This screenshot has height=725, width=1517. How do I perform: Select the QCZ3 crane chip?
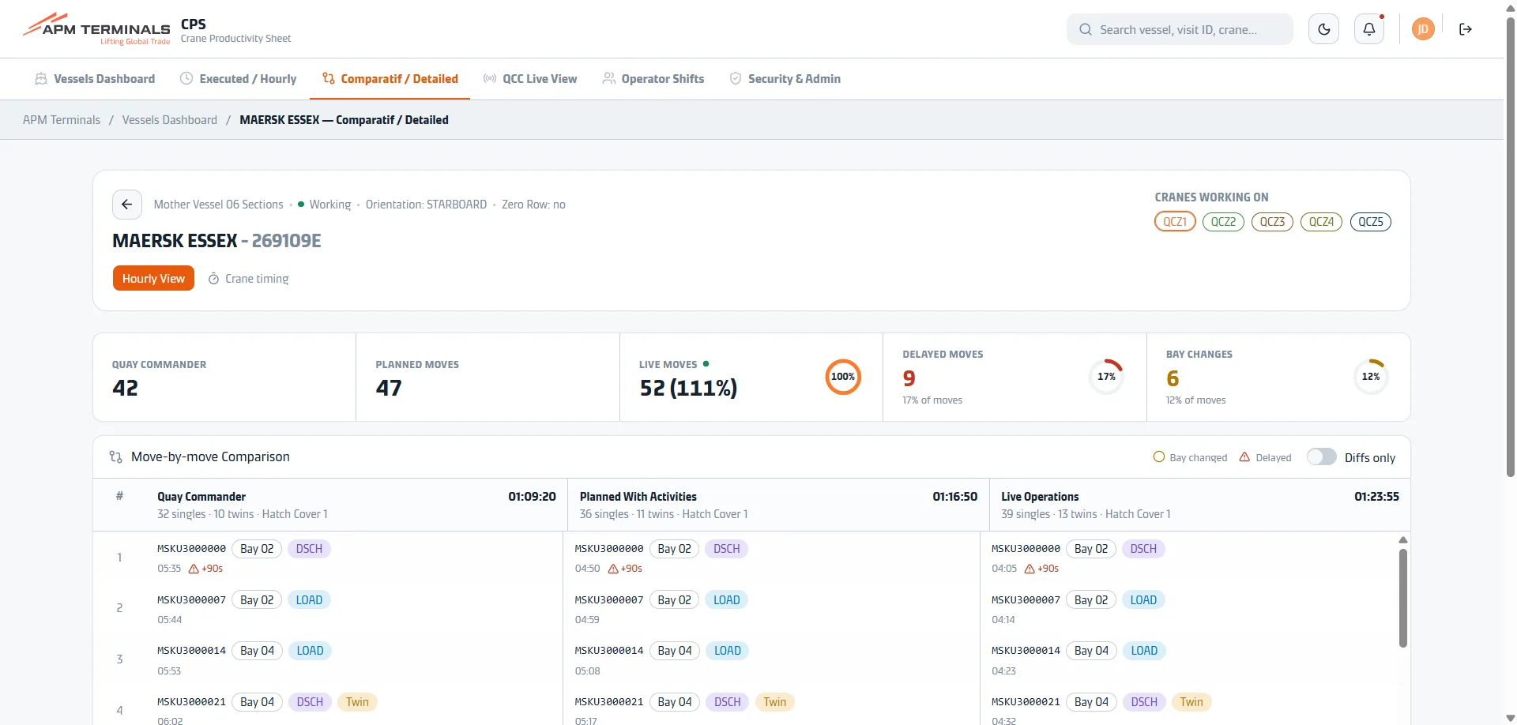[1272, 222]
